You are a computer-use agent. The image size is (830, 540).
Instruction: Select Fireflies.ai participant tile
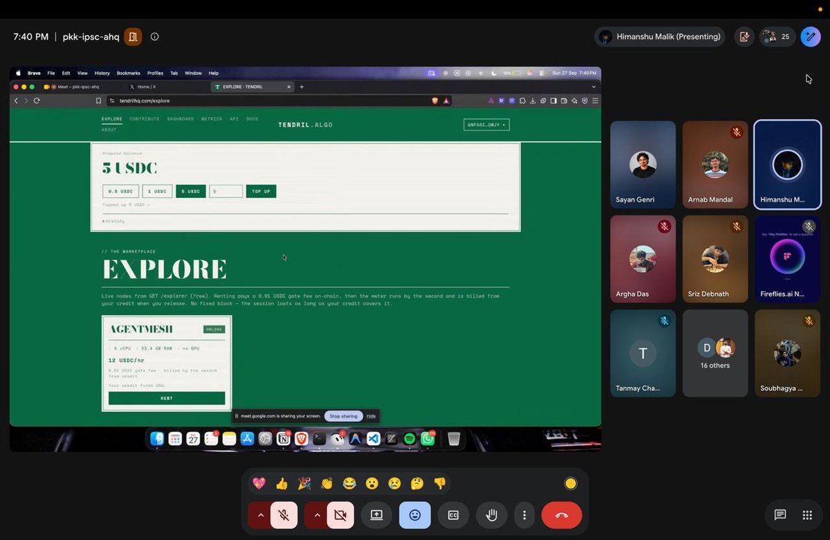(x=787, y=259)
